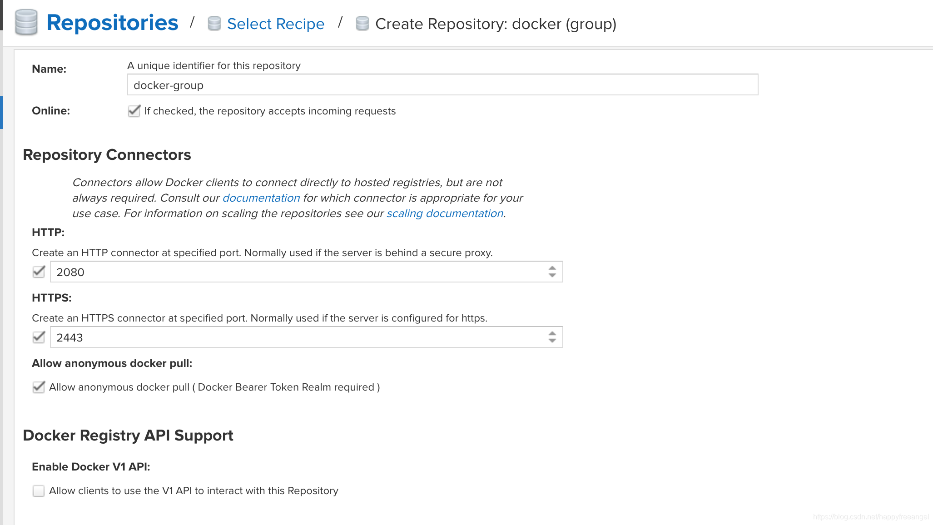Click the 'Create Repository: docker (group)' title

(496, 24)
